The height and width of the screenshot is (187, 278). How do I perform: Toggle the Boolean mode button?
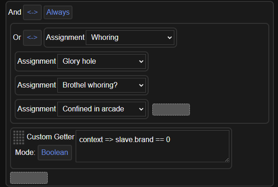click(55, 153)
